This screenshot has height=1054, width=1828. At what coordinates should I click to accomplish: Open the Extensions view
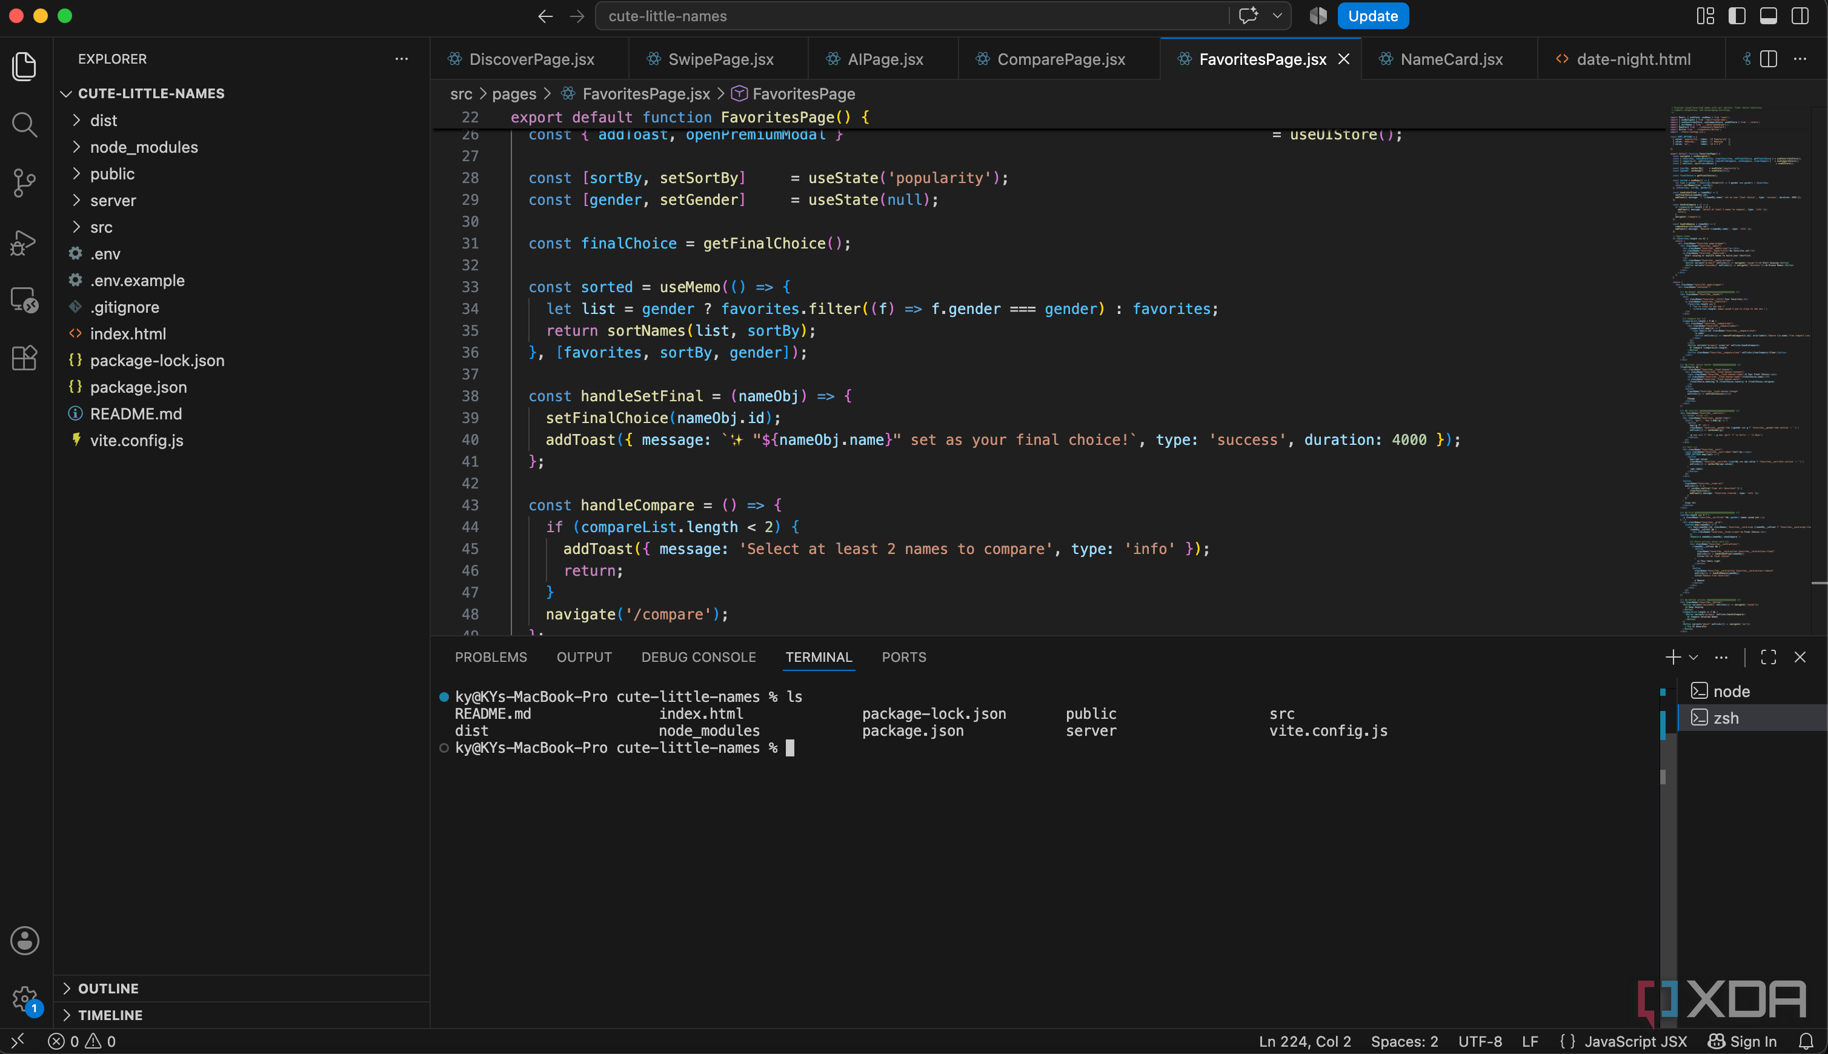(25, 358)
